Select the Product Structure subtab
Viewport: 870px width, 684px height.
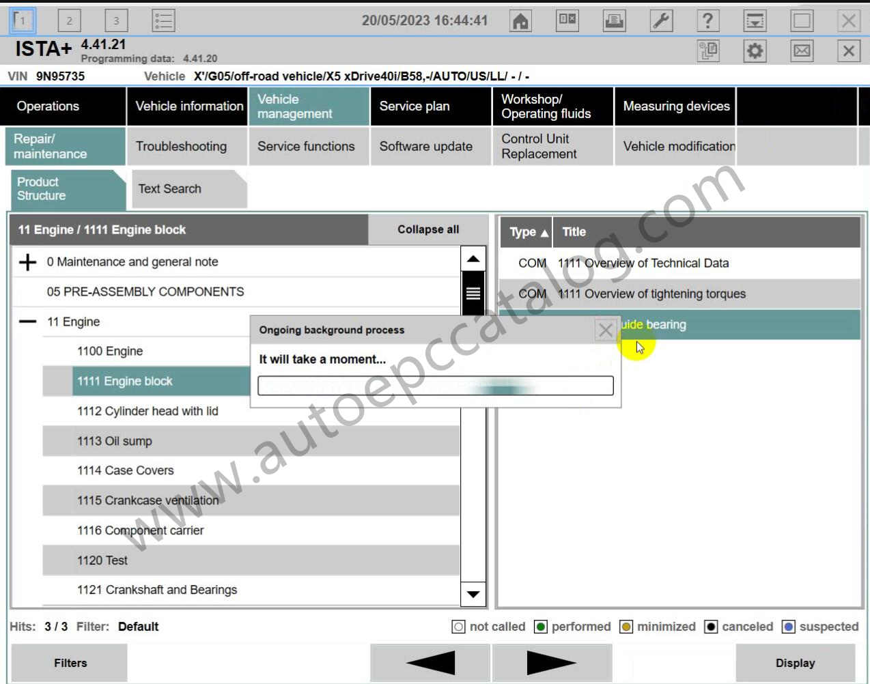point(68,189)
